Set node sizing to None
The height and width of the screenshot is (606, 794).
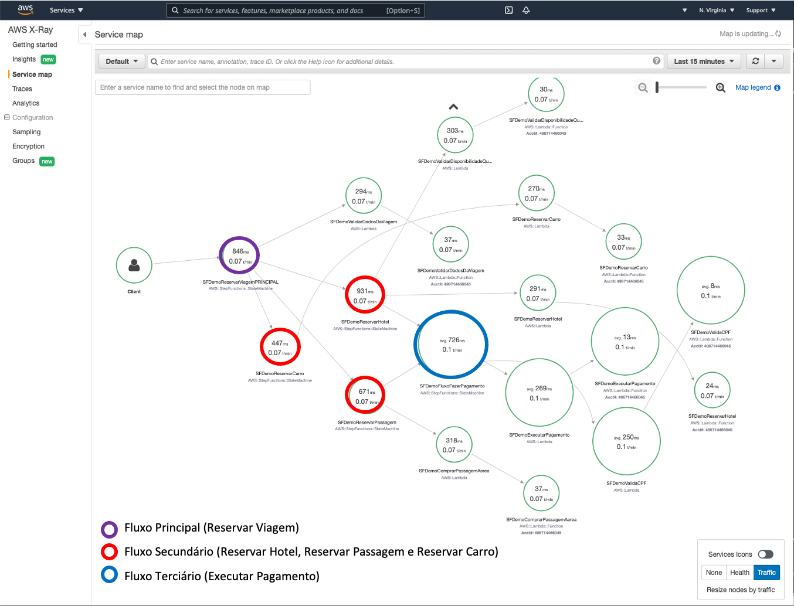pos(714,573)
